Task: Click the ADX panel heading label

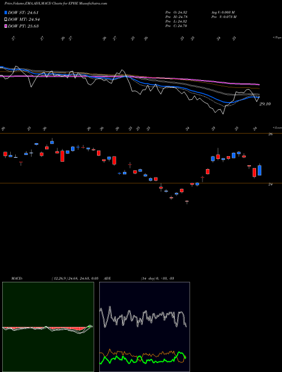Action: [x=107, y=278]
